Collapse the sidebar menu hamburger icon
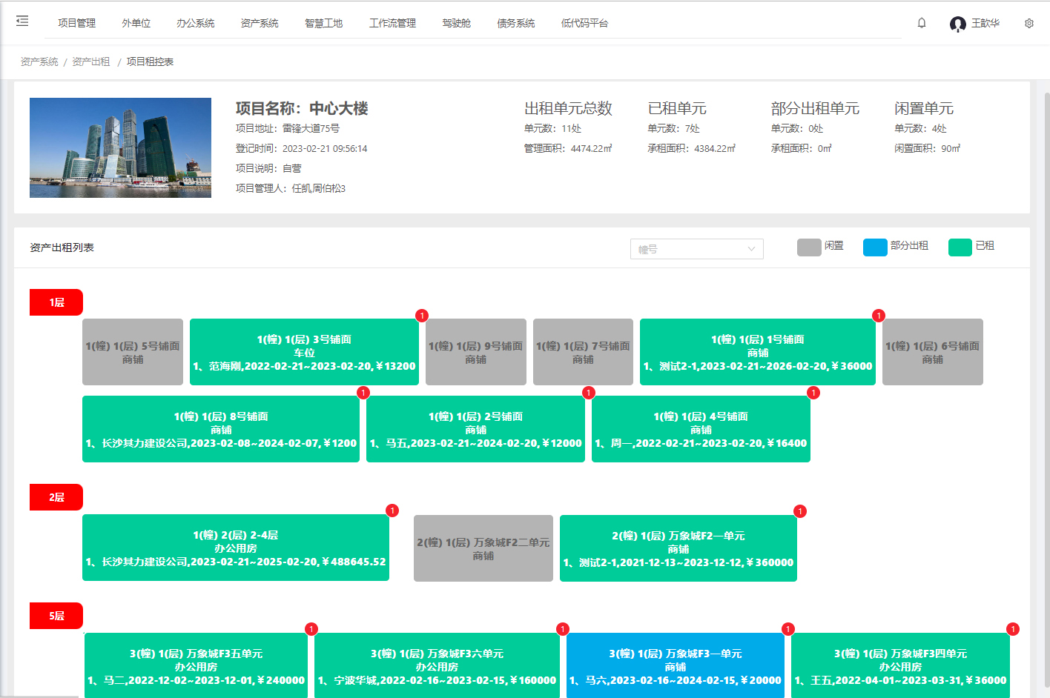 22,21
